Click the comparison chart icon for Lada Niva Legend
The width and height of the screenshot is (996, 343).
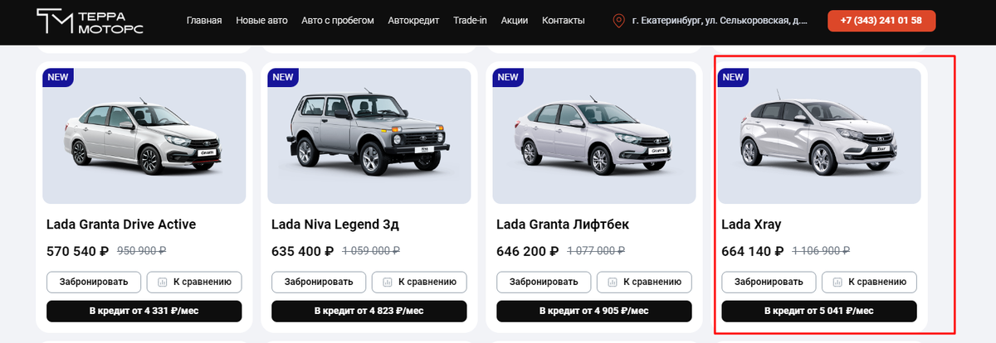(x=388, y=282)
